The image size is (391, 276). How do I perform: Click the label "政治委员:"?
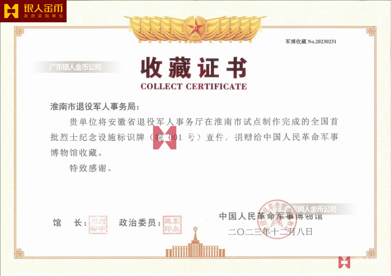[x=140, y=223]
